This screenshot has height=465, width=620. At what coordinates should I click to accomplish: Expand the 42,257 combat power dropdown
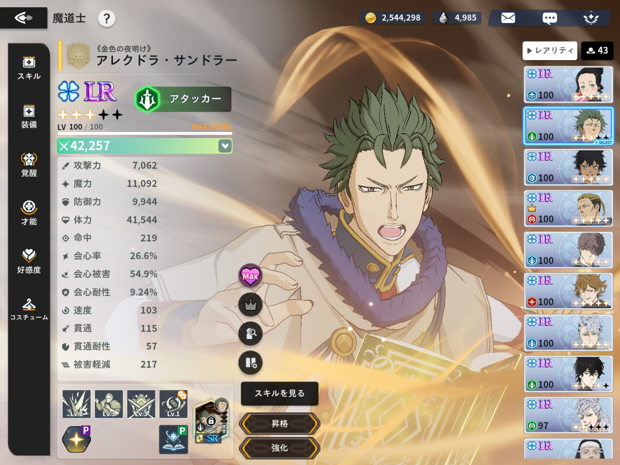(225, 146)
